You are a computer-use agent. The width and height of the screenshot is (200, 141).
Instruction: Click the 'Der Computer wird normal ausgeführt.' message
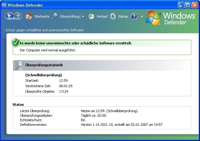(x=48, y=50)
